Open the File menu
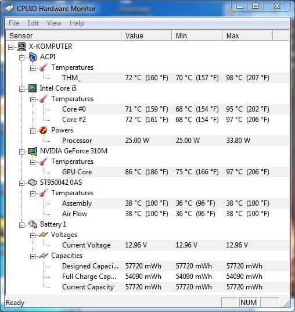This screenshot has height=312, width=295. pos(14,23)
